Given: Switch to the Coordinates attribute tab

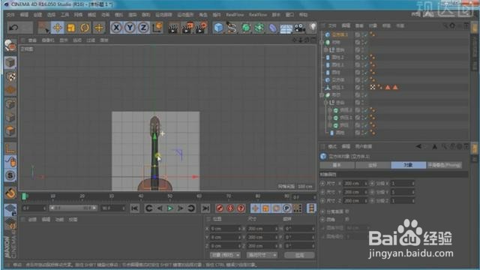Looking at the screenshot, I should tap(373, 165).
